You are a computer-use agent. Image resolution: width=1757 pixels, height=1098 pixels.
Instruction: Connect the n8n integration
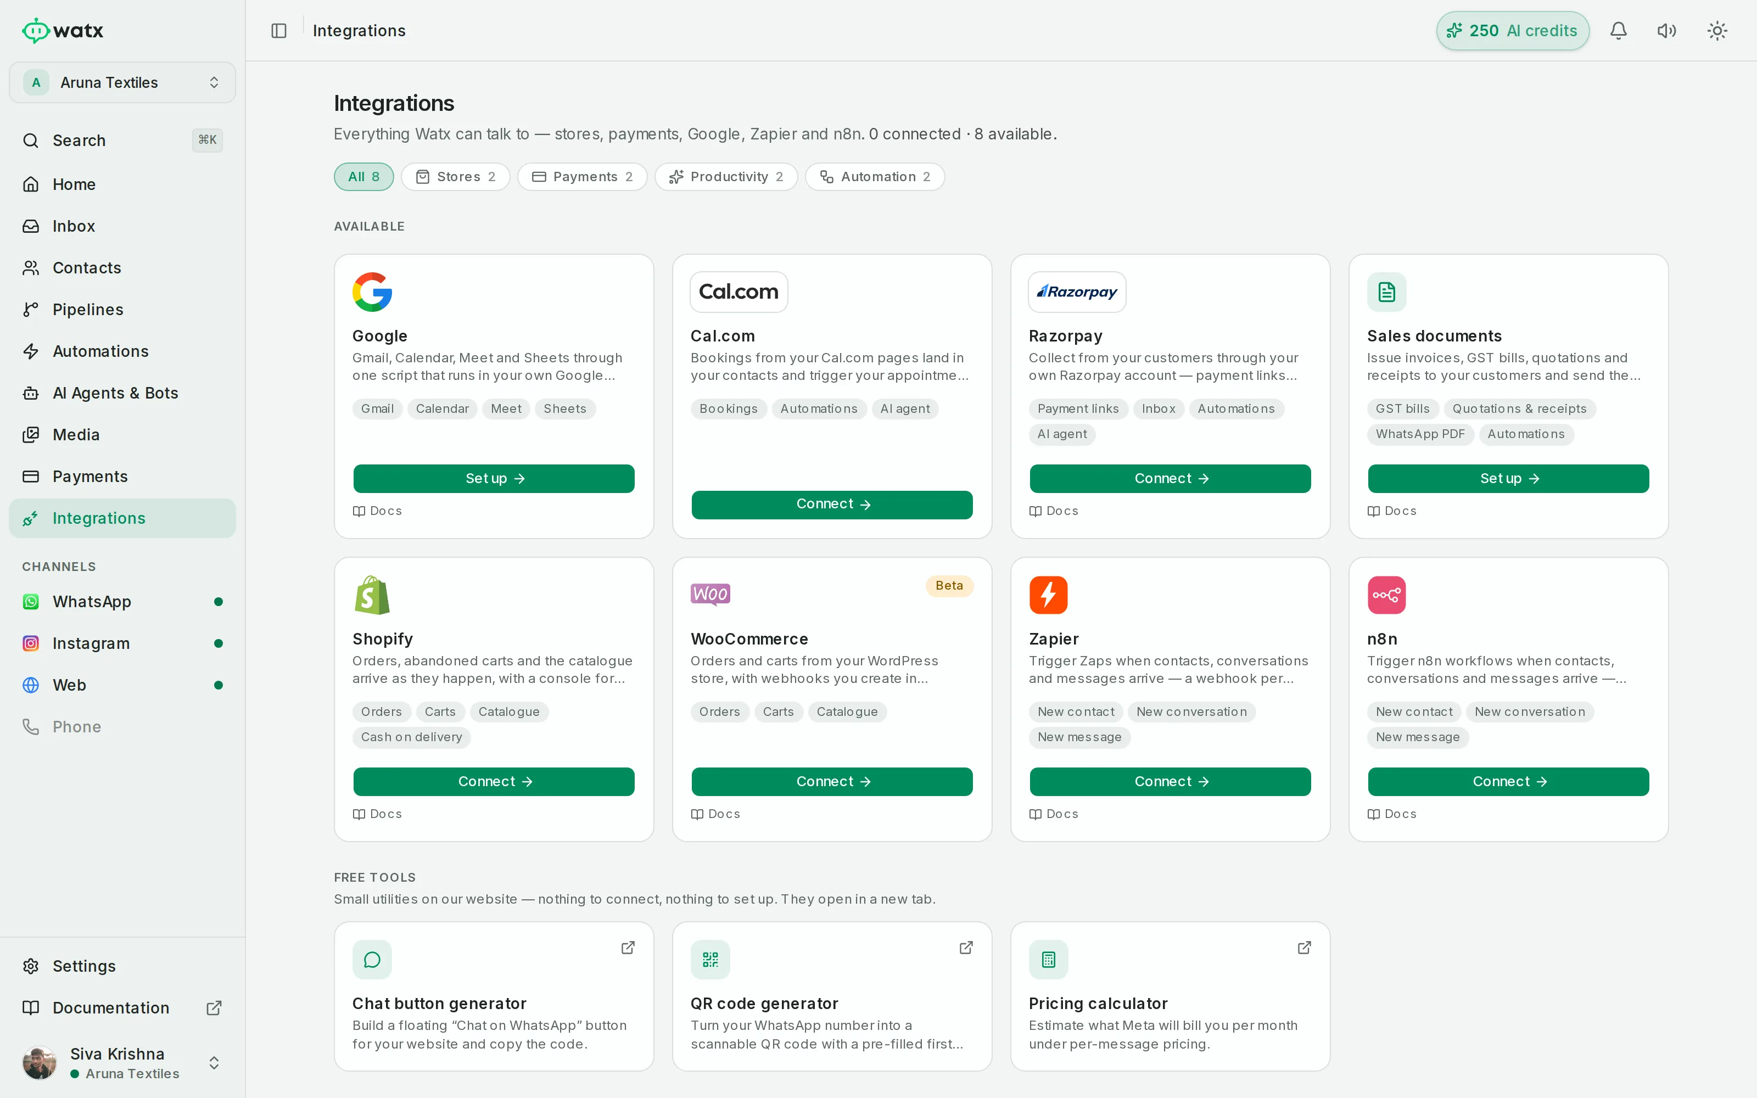click(1509, 781)
